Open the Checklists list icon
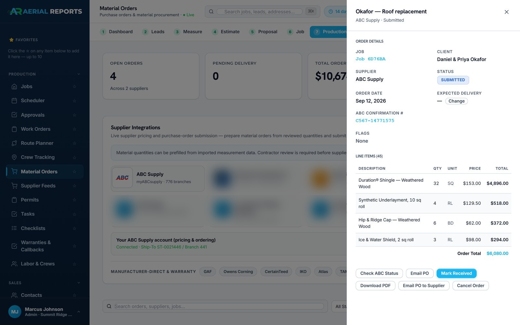 point(14,228)
